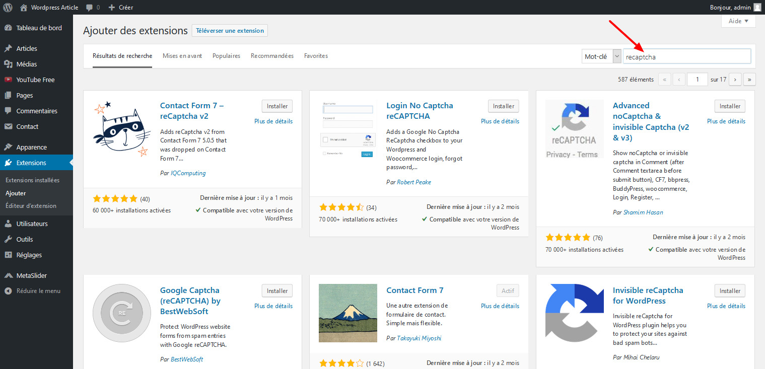
Task: Open Apparence menu
Action: tap(36, 147)
